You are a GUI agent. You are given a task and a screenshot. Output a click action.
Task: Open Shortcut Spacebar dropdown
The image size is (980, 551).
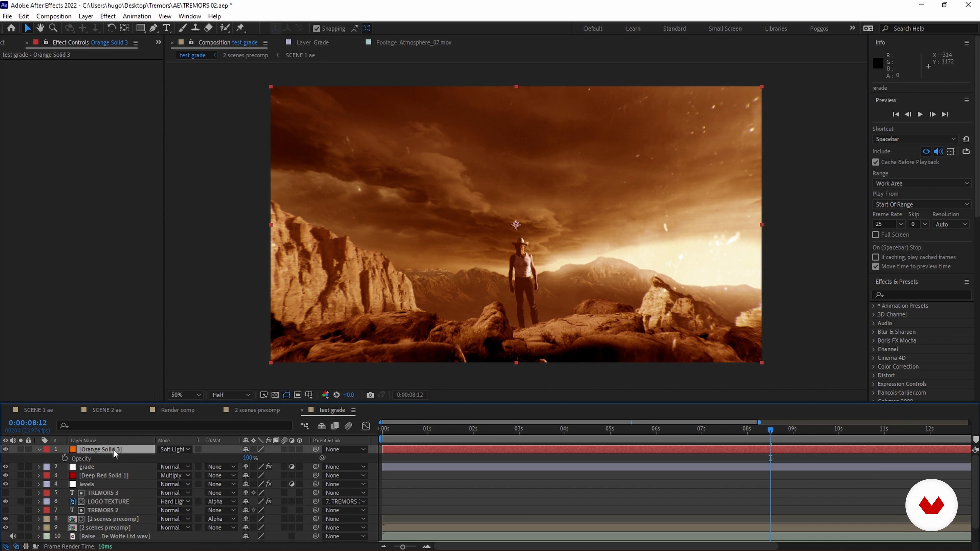[x=915, y=139]
